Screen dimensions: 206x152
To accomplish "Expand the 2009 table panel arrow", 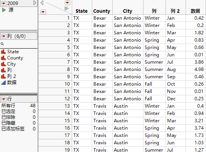I will 35,3.
